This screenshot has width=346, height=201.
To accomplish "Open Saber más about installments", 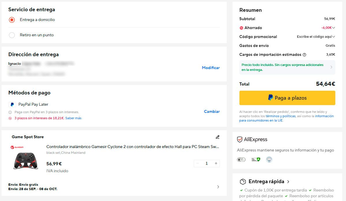I will (x=73, y=118).
